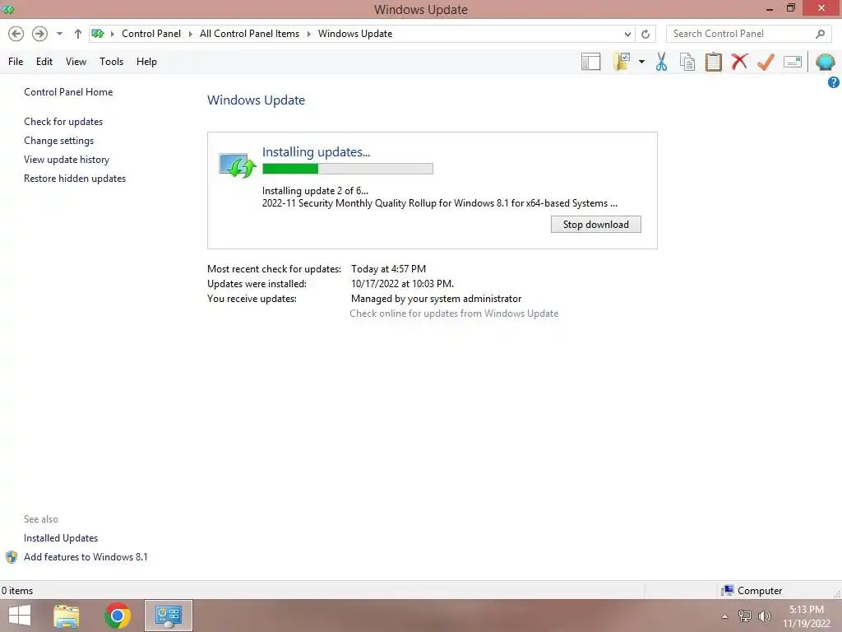Click the Windows Update status icon

tap(237, 165)
